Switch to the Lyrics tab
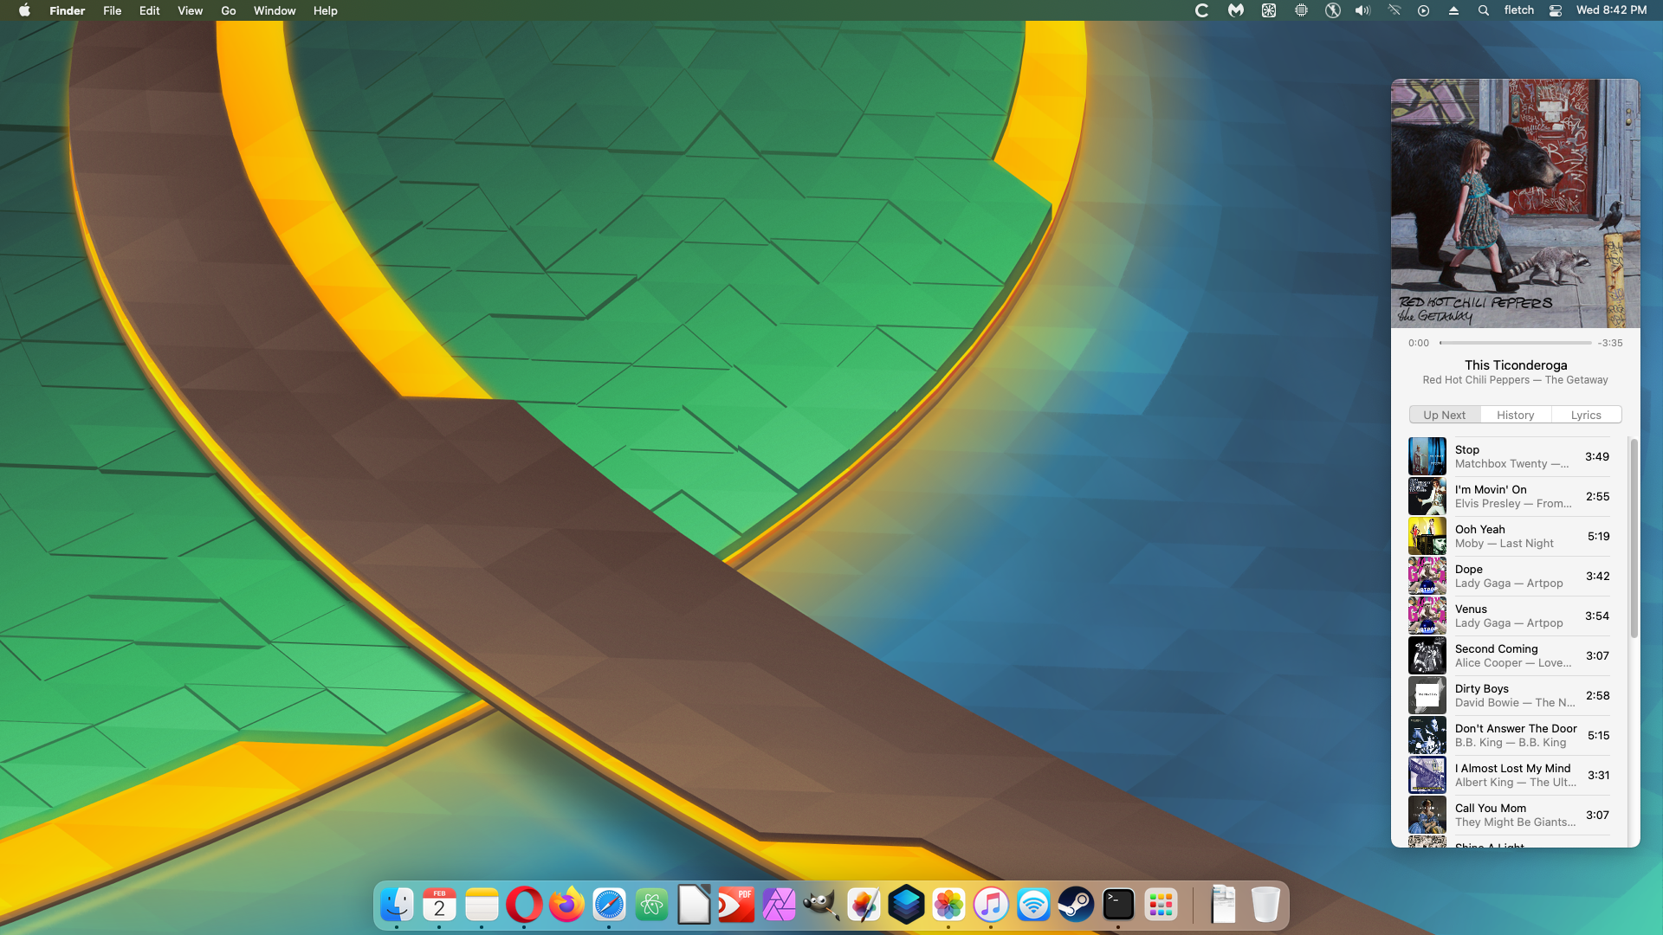The height and width of the screenshot is (935, 1663). pyautogui.click(x=1586, y=415)
